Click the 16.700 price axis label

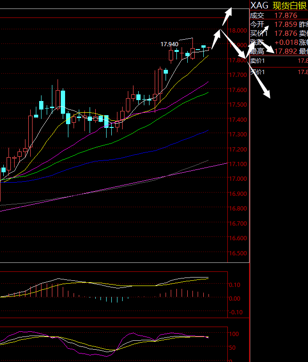238,223
